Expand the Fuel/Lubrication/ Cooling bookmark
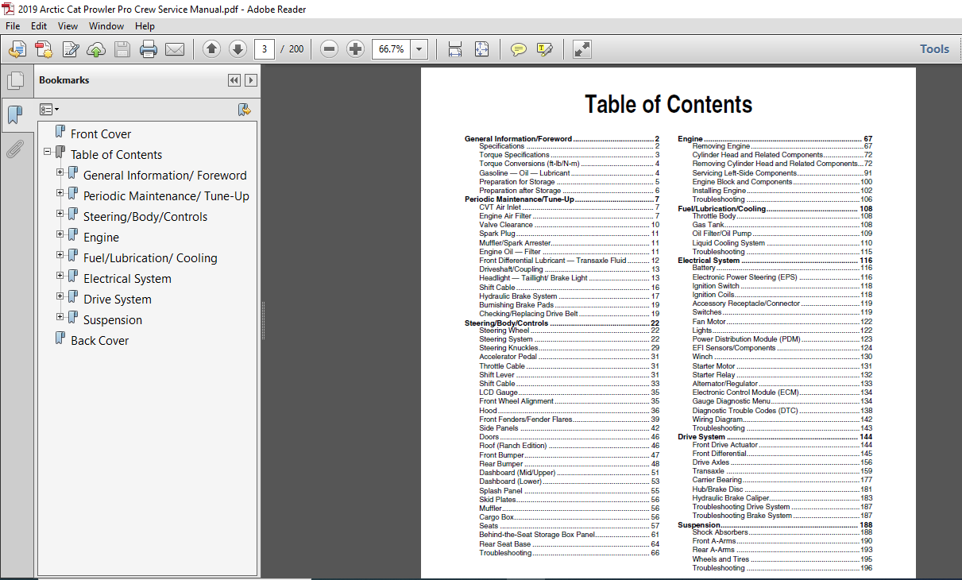 click(x=60, y=255)
